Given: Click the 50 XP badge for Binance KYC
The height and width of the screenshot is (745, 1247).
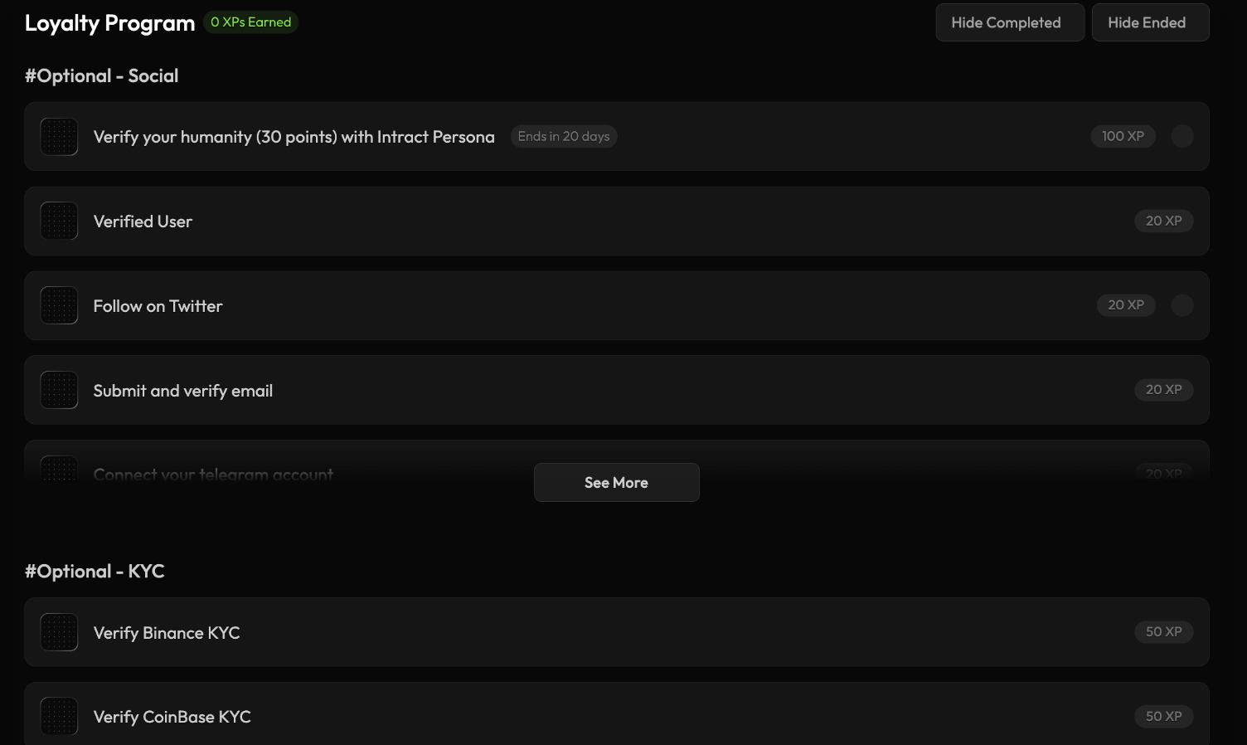Looking at the screenshot, I should click(x=1163, y=632).
